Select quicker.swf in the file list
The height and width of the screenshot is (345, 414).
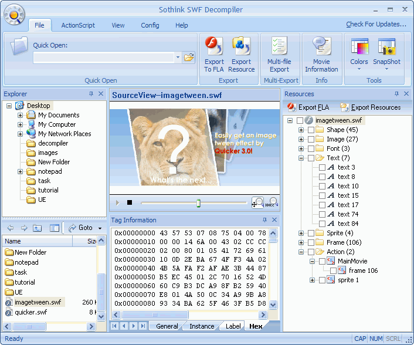[30, 312]
